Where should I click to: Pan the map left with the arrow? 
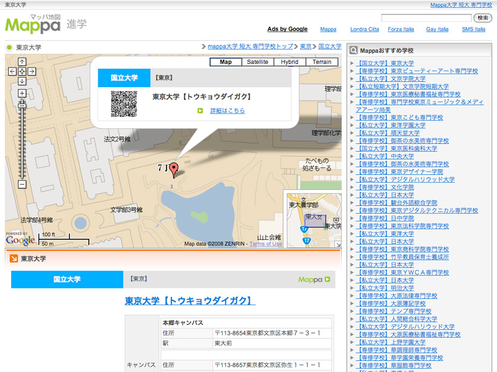point(12,71)
